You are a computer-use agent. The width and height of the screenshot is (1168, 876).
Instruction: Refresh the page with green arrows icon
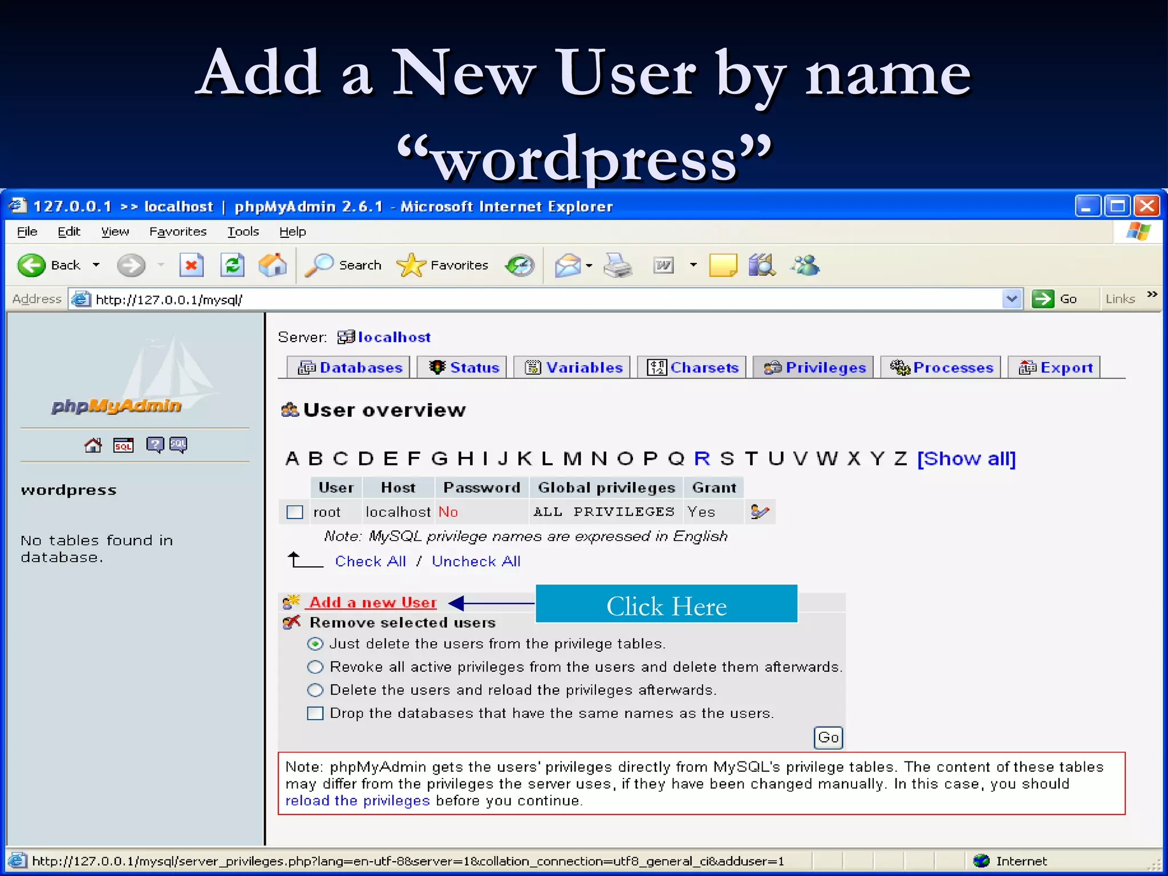[x=232, y=265]
